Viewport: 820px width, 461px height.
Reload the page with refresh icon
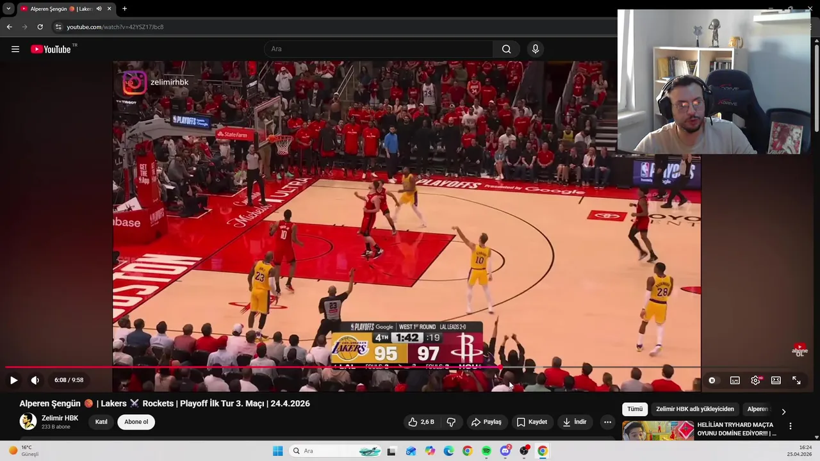[40, 27]
